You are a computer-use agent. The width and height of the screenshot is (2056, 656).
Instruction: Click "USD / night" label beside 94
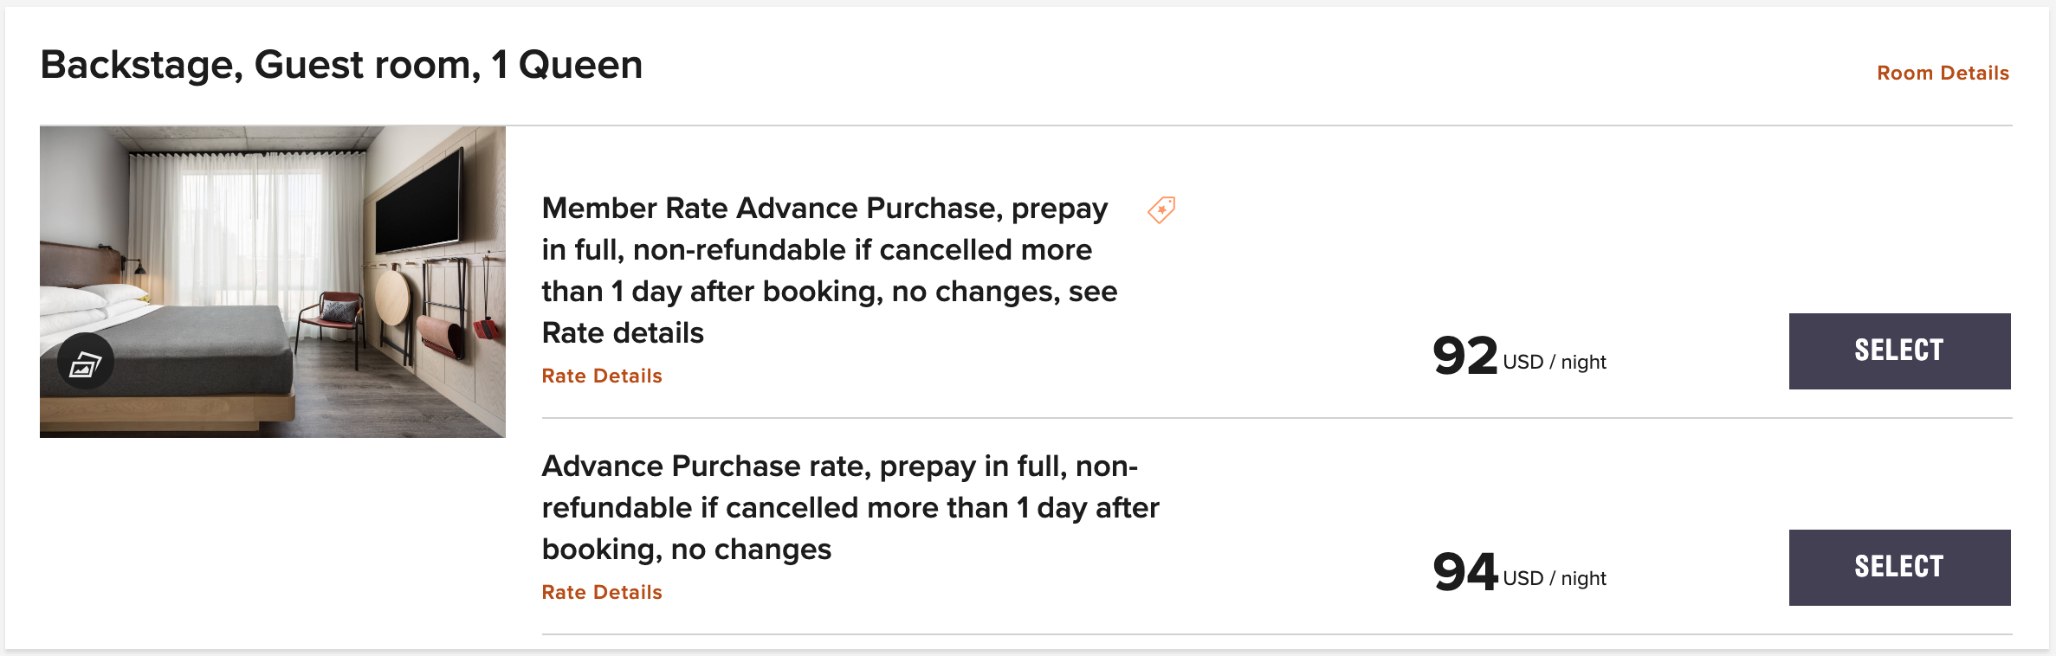[1555, 578]
